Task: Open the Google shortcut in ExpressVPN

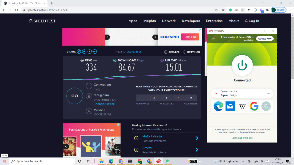Action: 254,106
